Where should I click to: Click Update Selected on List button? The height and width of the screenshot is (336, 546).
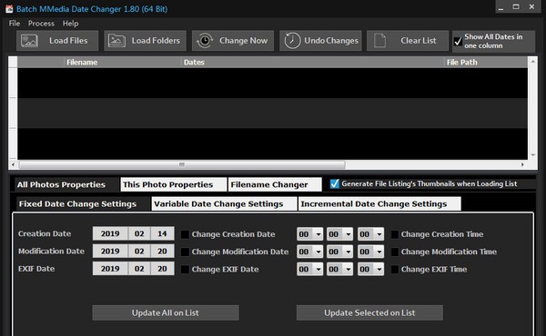click(x=369, y=312)
